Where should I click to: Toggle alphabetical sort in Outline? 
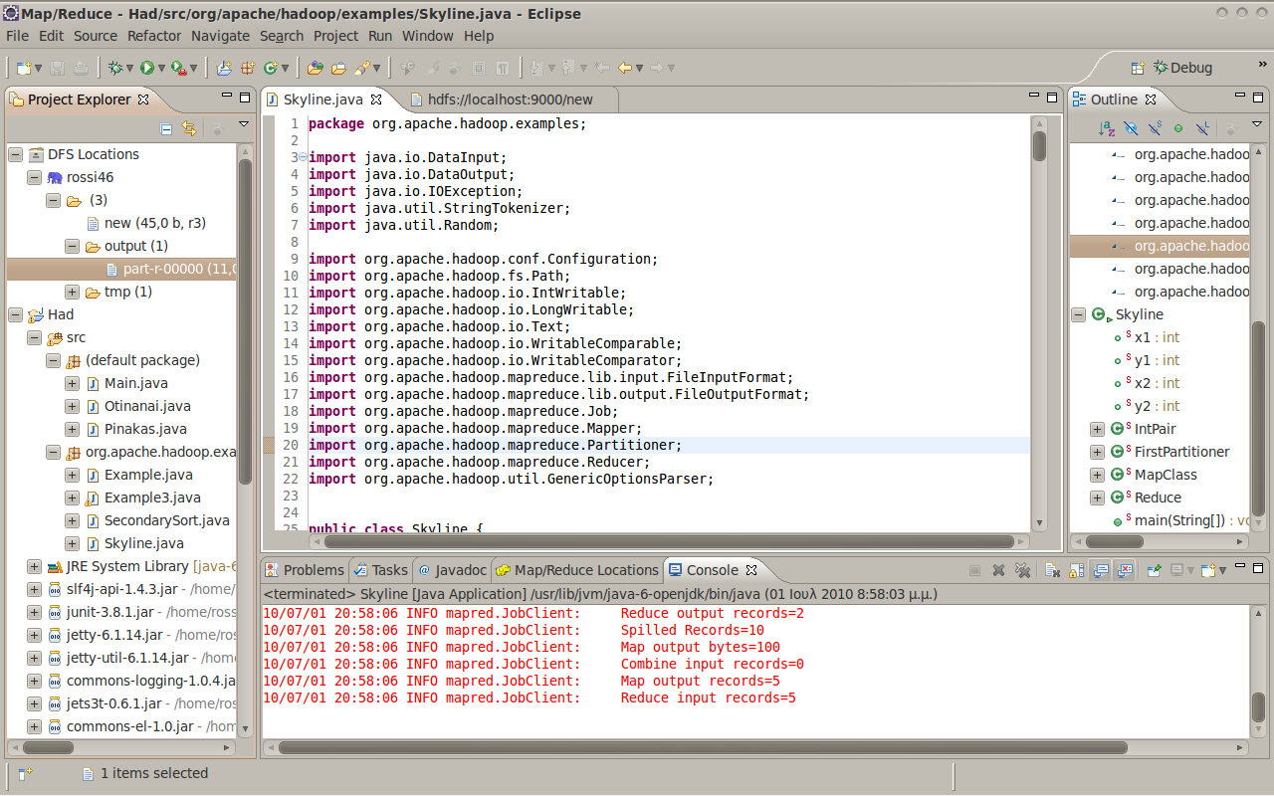point(1107,128)
